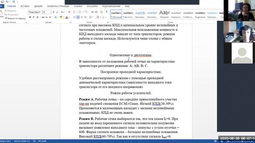The width and height of the screenshot is (255, 143).
Task: Decrease paragraph indent
Action: pyautogui.click(x=93, y=12)
